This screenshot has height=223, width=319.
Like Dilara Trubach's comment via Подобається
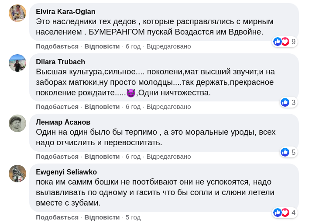(57, 107)
